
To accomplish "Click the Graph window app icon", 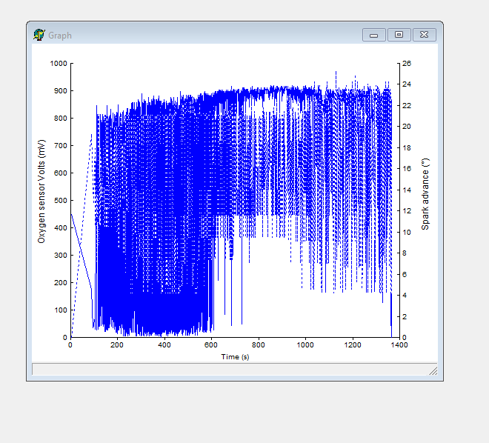I will [x=39, y=35].
